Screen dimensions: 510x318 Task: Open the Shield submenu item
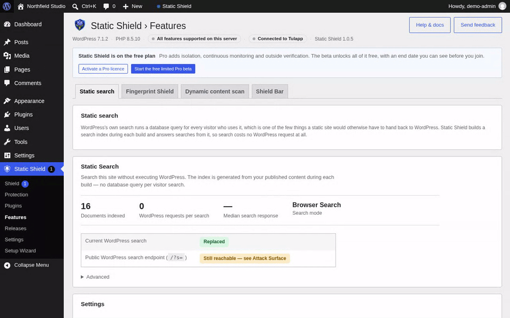(12, 184)
